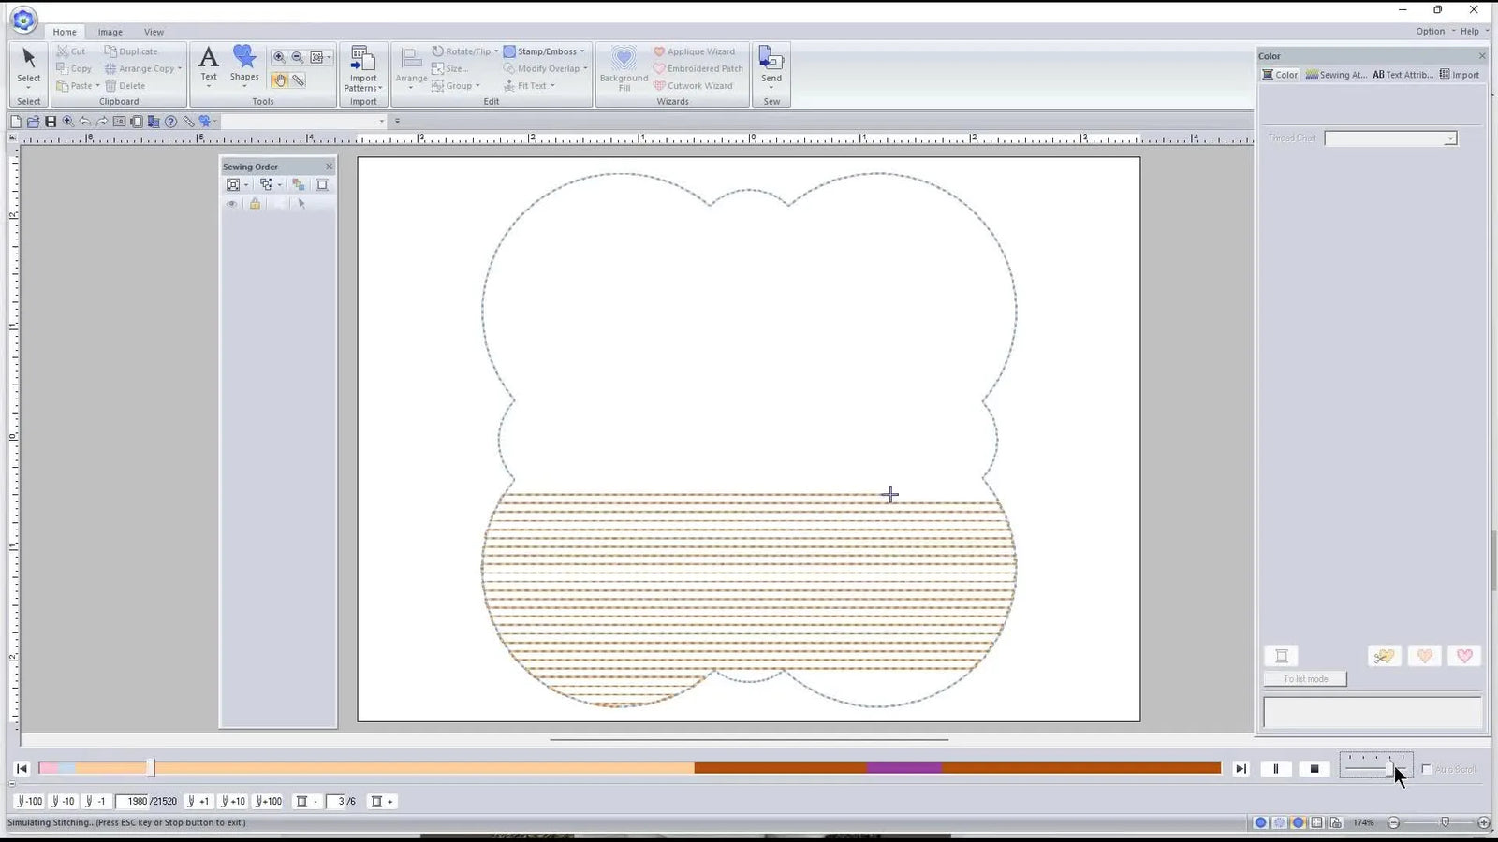
Task: Open the help question mark icon
Action: click(170, 122)
